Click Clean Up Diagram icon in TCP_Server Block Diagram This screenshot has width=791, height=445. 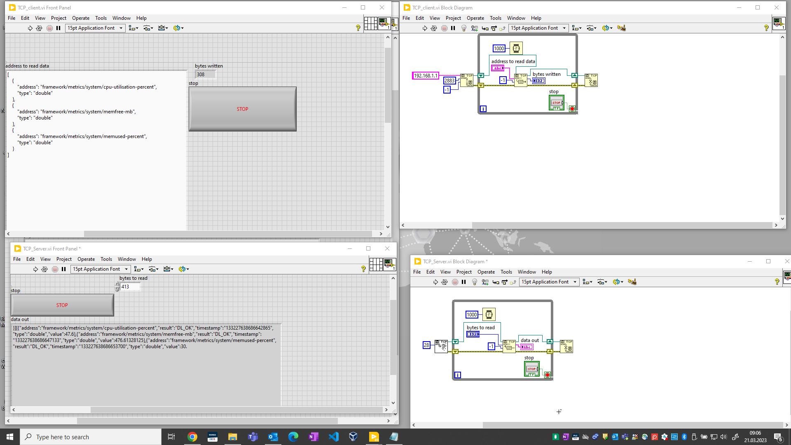tap(632, 282)
